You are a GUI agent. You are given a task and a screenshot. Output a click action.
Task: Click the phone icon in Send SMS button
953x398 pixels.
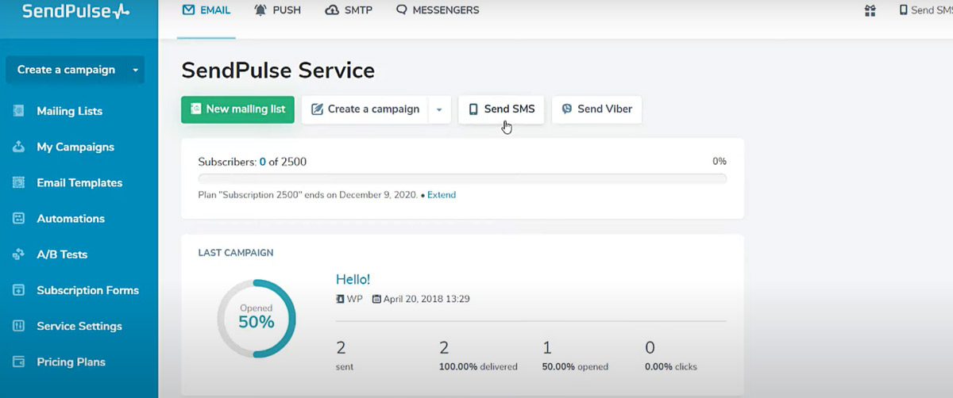[x=473, y=109]
